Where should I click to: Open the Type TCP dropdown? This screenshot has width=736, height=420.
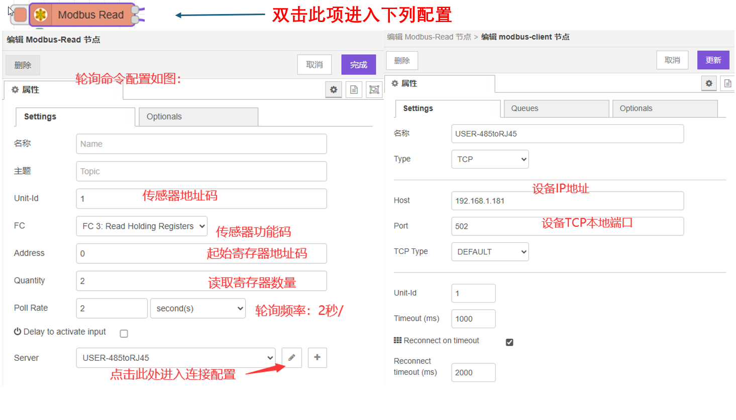coord(490,160)
